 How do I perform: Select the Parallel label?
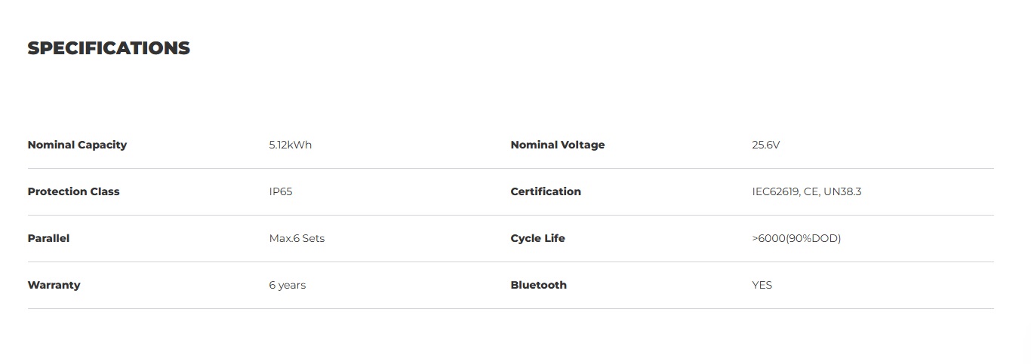(48, 238)
